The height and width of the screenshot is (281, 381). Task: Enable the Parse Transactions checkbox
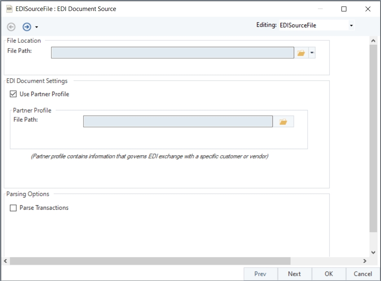13,208
